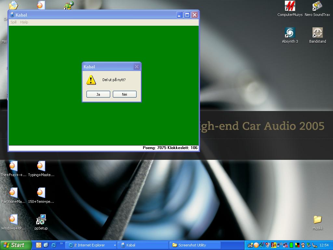Select Partition+Ma... desktop file icon
The height and width of the screenshot is (250, 333).
pyautogui.click(x=13, y=195)
